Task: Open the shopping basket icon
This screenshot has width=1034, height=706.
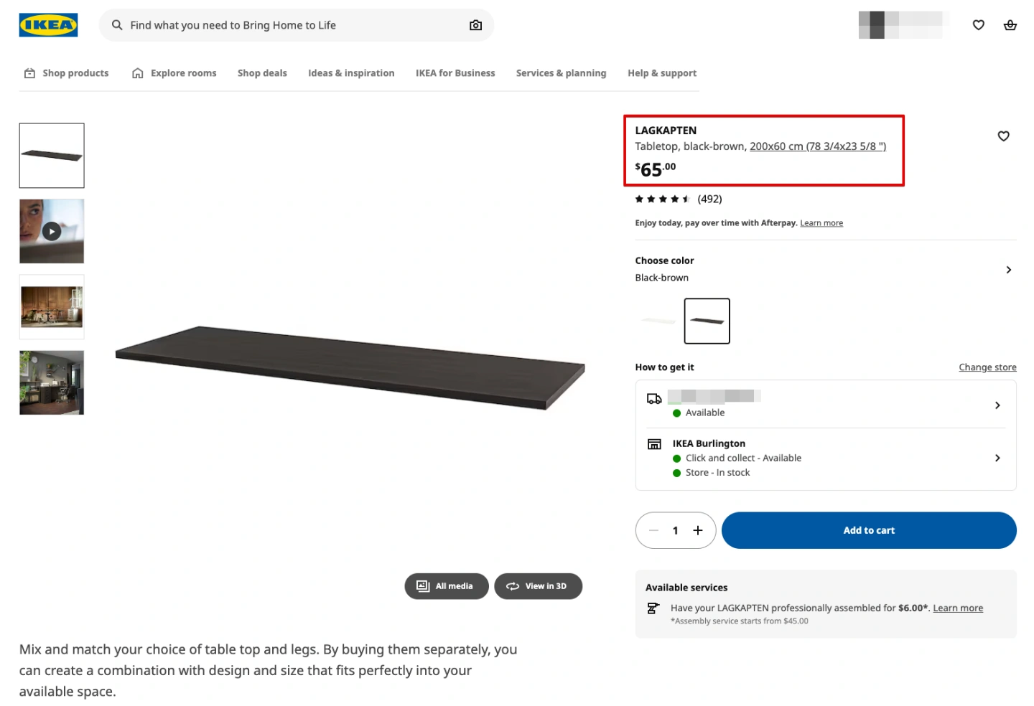Action: 1010,25
